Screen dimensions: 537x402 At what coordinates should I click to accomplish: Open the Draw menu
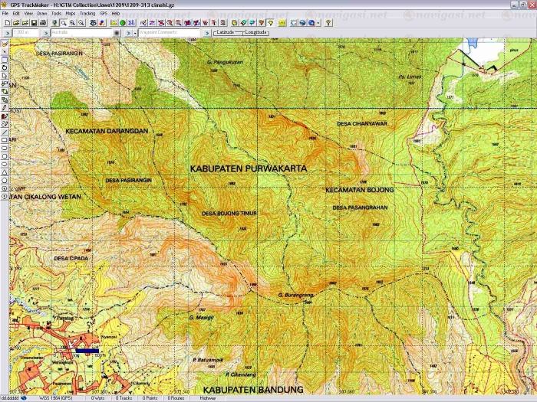41,13
